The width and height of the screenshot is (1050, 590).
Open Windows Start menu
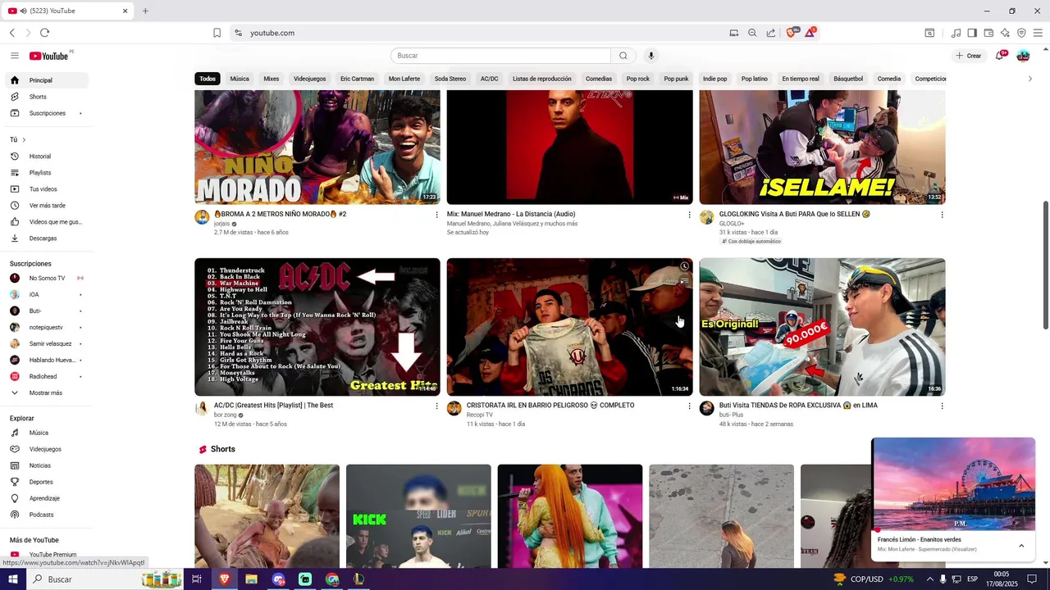tap(13, 579)
